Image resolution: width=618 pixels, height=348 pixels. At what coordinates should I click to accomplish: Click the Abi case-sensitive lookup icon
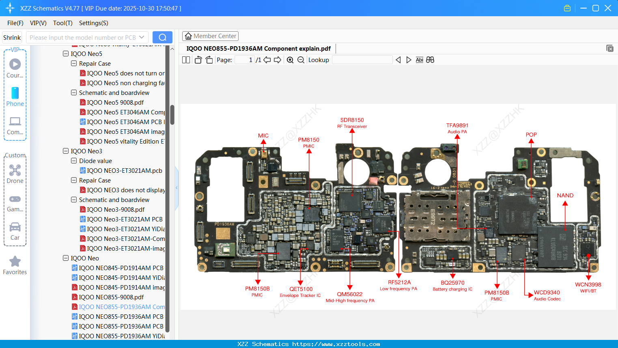click(419, 60)
